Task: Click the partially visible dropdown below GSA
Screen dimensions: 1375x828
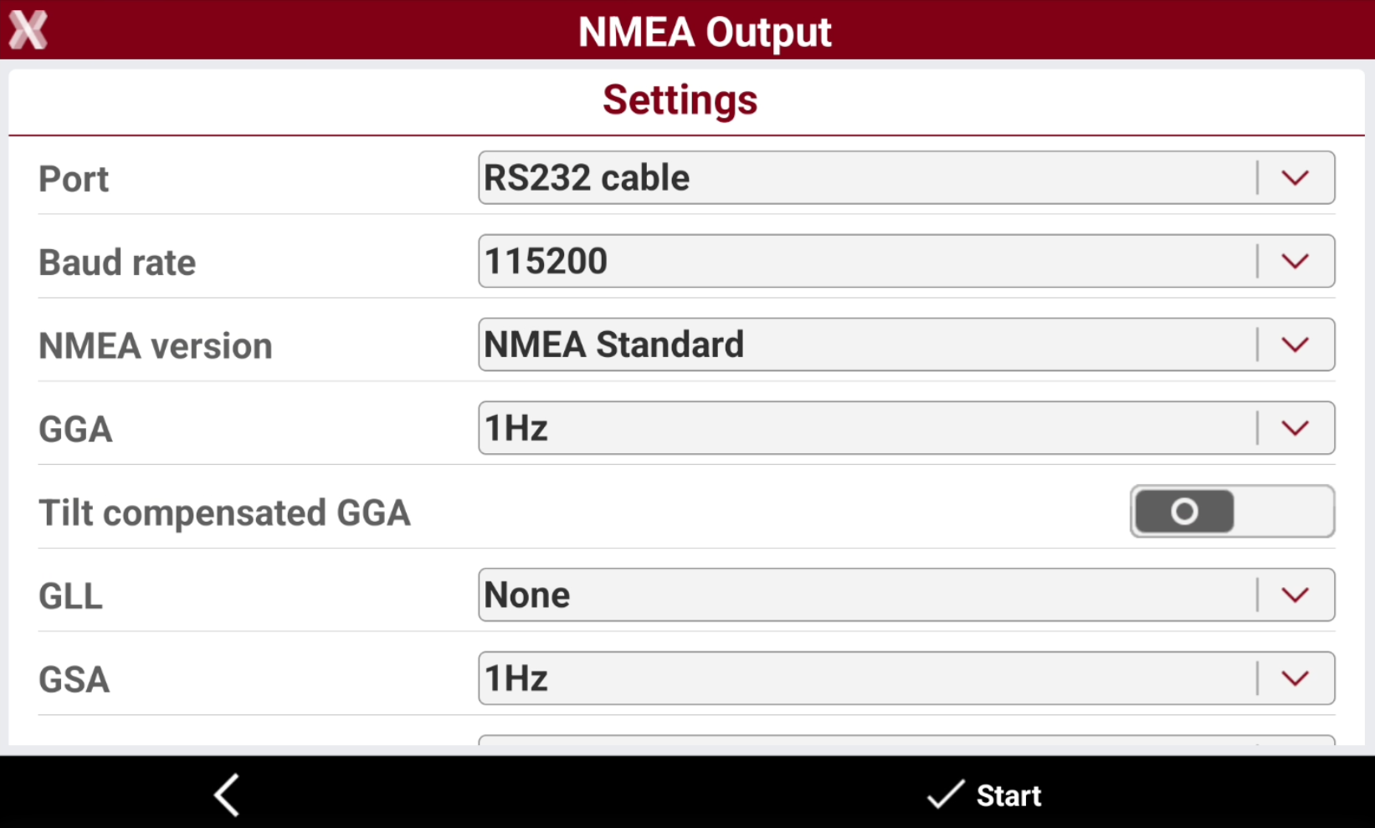Action: tap(906, 740)
